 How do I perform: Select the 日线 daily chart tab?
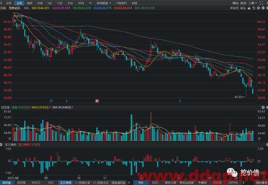(x=19, y=3)
